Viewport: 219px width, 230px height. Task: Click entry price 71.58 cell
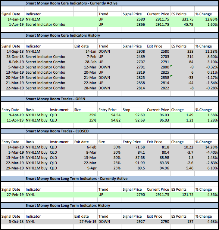[x=140, y=147]
